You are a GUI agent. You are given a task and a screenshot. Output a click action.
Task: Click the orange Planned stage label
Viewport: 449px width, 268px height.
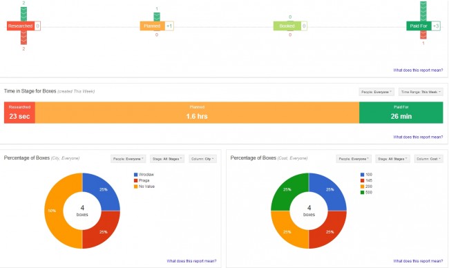coord(153,26)
